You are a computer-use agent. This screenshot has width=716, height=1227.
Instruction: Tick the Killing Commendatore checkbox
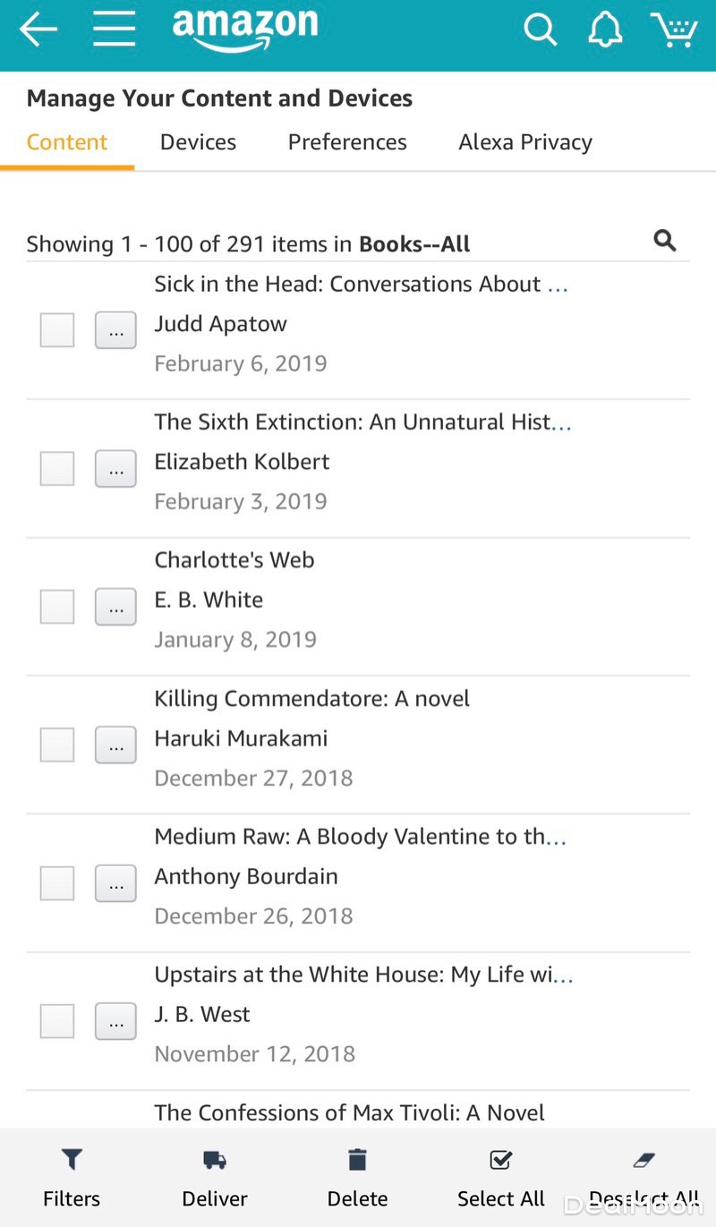57,745
